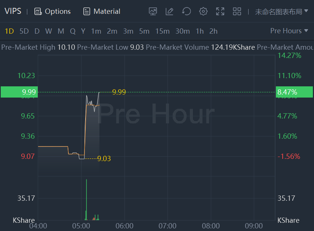This screenshot has width=314, height=231.
Task: Click the refresh chart icon
Action: 186,11
